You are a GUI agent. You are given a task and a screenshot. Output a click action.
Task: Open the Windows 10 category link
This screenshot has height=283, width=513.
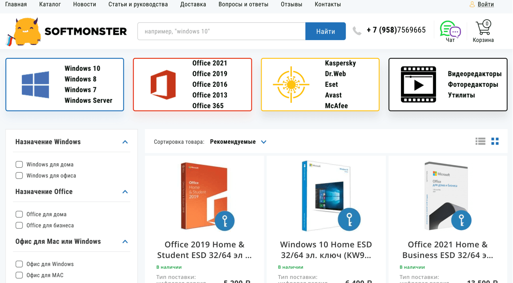coord(82,69)
